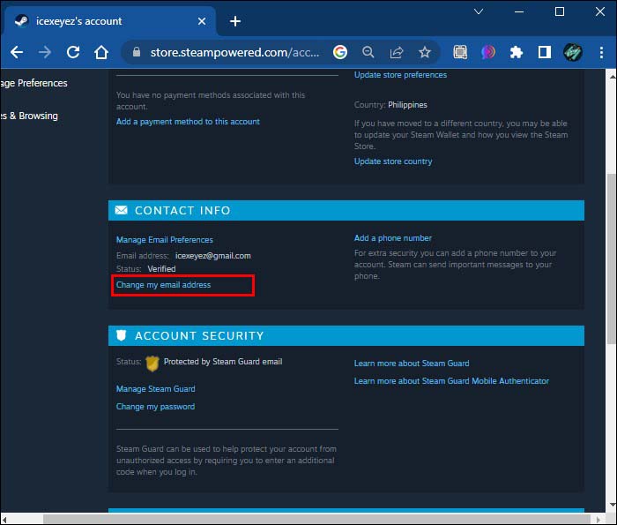This screenshot has width=617, height=525.
Task: Click the browser forward arrow
Action: 45,52
